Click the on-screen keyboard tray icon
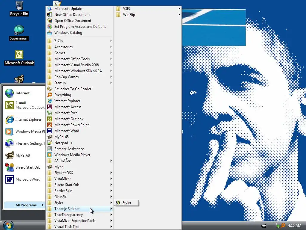Image resolution: width=306 pixels, height=230 pixels. tap(264, 226)
